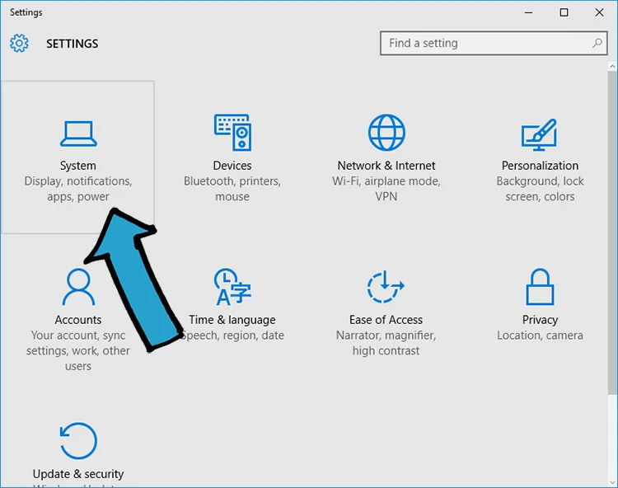
Task: Close the Settings window
Action: 600,12
